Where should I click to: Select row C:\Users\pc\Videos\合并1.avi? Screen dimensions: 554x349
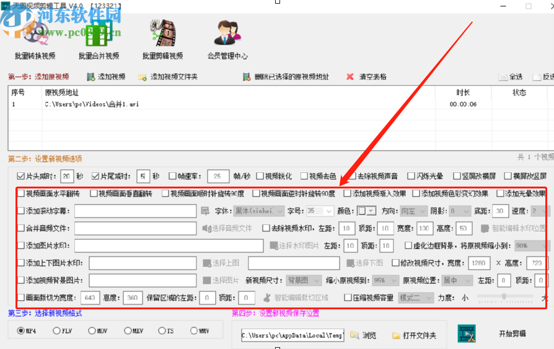[x=278, y=104]
